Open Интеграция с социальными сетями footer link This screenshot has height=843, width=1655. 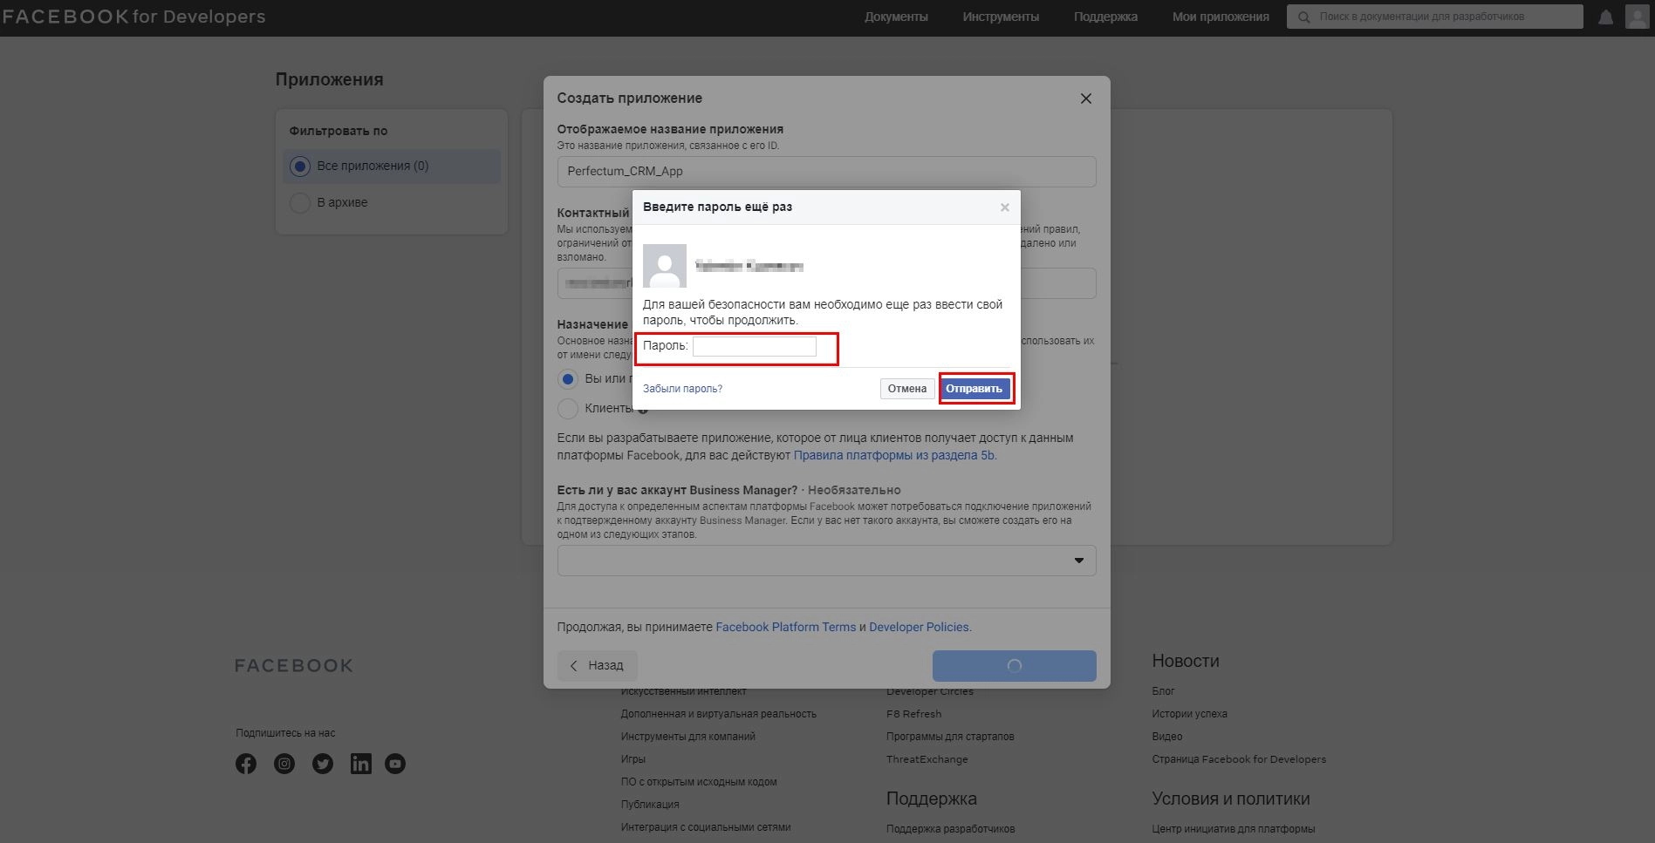click(x=706, y=827)
